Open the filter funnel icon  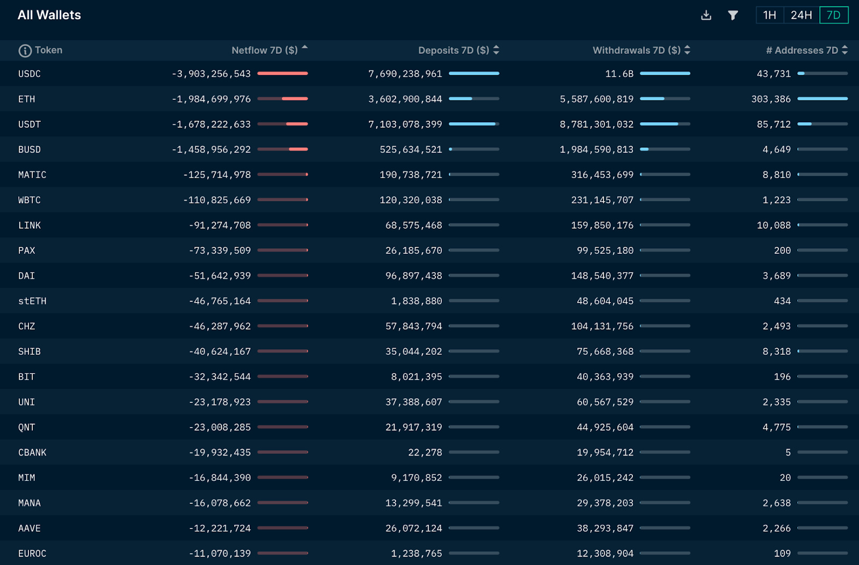pos(733,15)
